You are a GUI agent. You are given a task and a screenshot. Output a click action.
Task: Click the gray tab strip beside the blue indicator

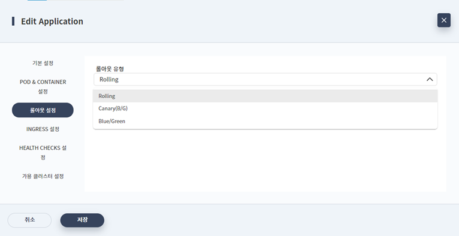[85, 0]
